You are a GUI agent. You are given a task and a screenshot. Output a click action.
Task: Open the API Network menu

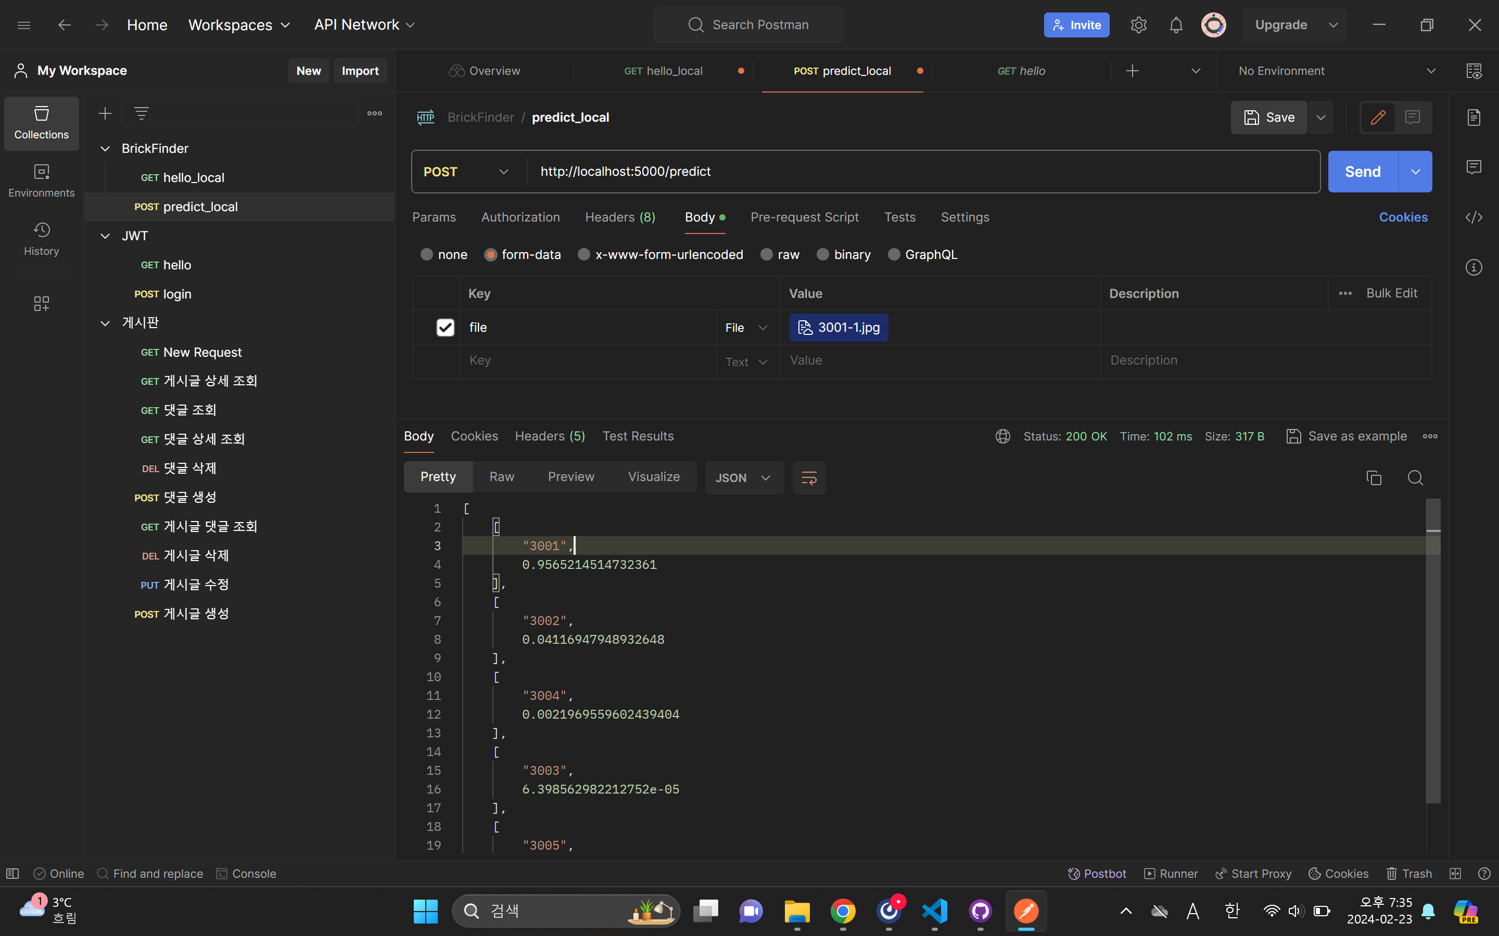[364, 25]
